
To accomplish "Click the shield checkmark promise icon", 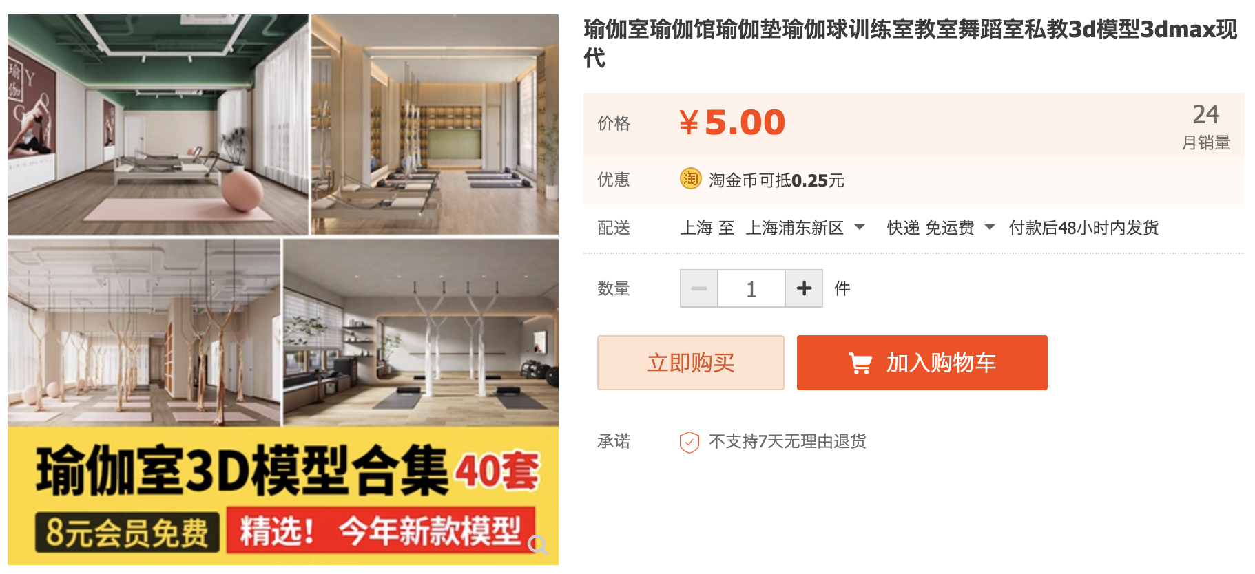I will [689, 442].
